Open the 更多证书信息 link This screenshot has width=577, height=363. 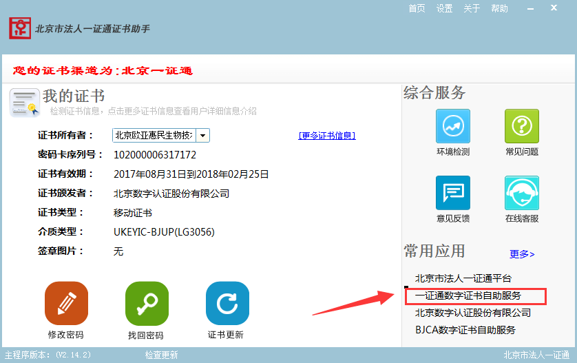[x=327, y=136]
